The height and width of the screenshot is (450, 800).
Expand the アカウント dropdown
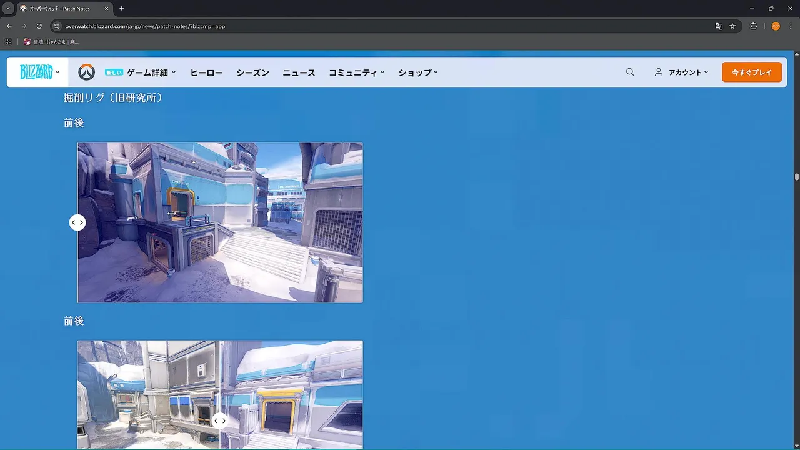(x=688, y=72)
